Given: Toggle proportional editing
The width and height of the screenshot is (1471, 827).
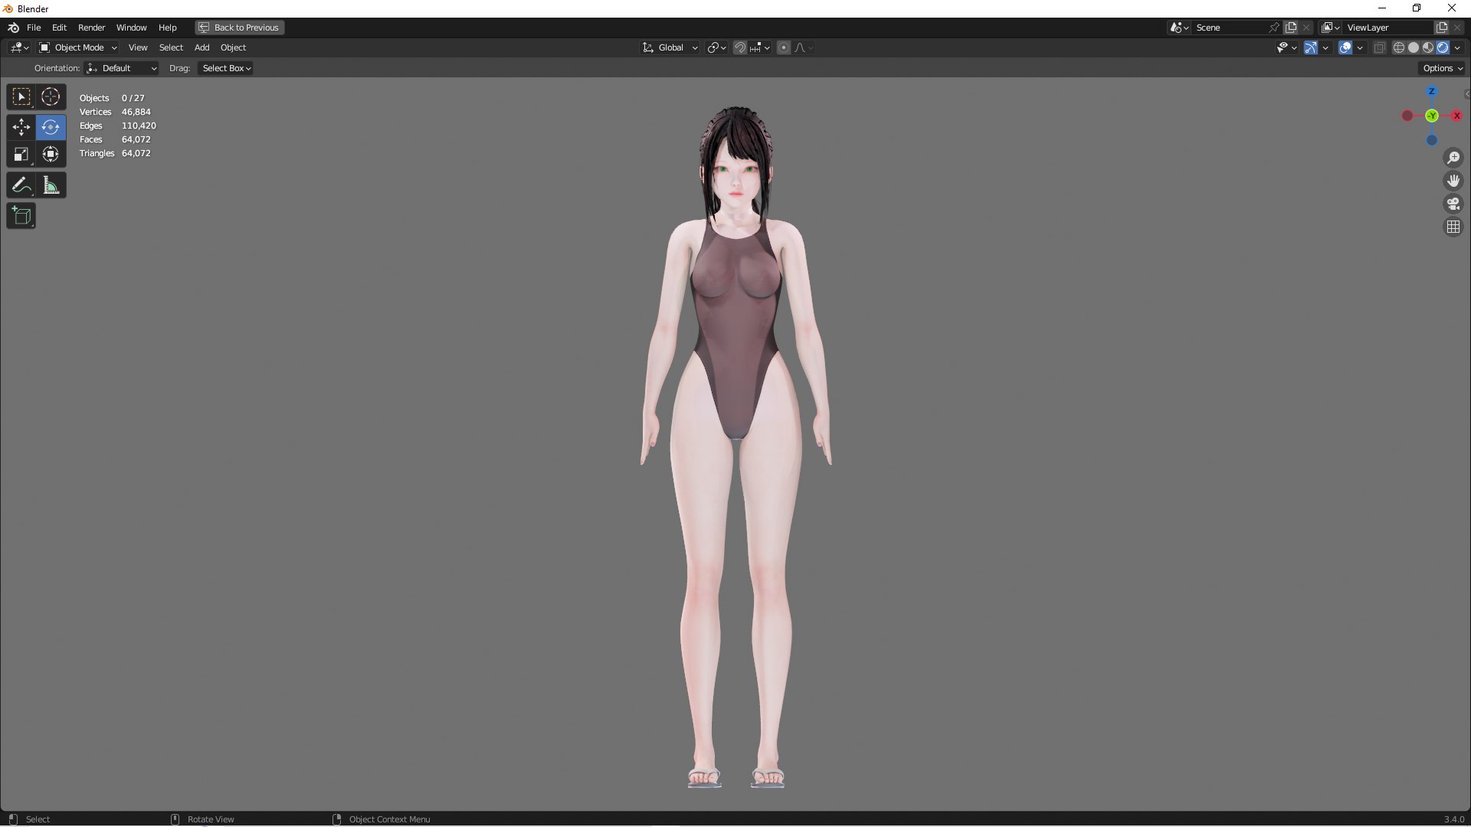Looking at the screenshot, I should pyautogui.click(x=783, y=47).
